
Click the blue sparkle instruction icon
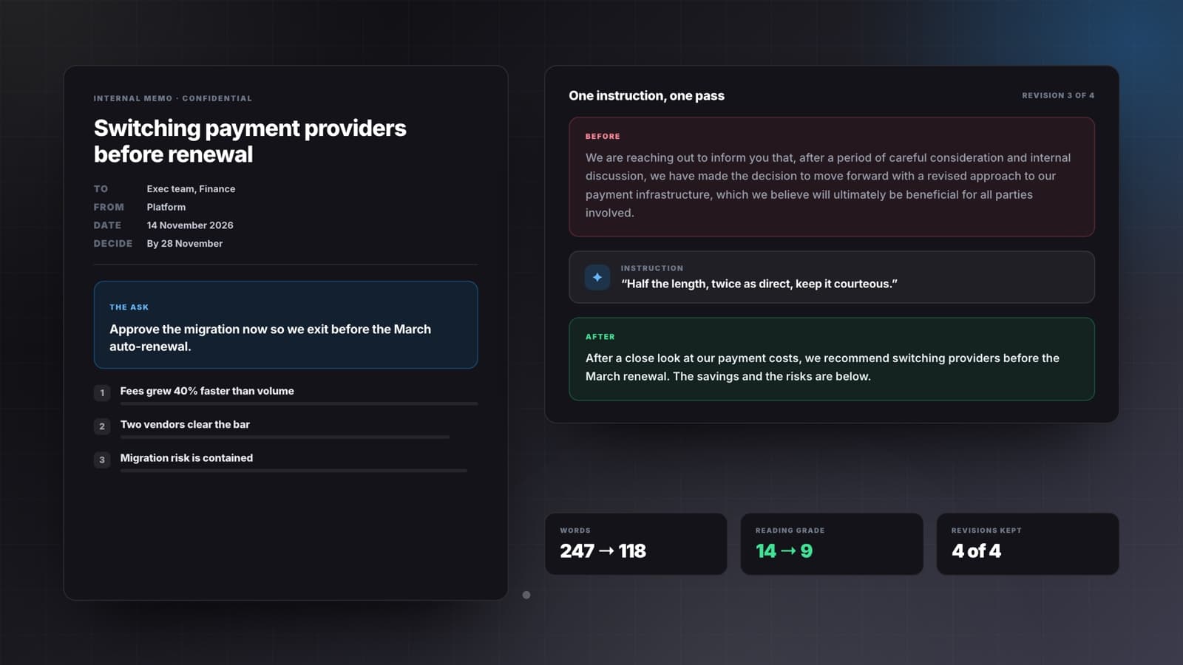(597, 277)
